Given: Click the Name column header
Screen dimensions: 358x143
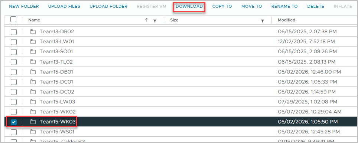Looking at the screenshot, I should pos(34,20).
